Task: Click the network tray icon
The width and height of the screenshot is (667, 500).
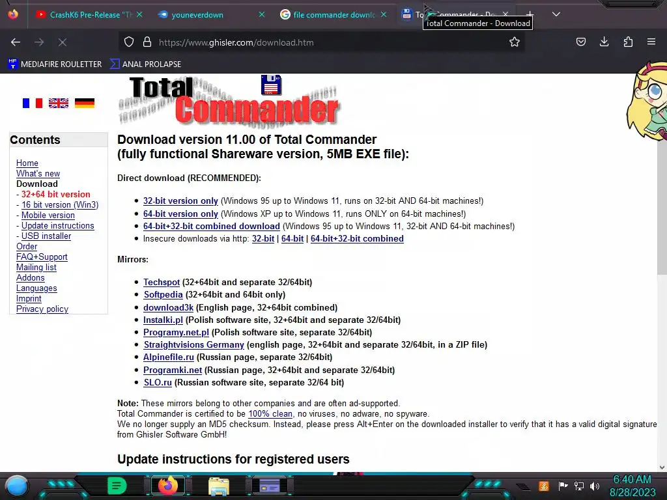Action: click(579, 486)
